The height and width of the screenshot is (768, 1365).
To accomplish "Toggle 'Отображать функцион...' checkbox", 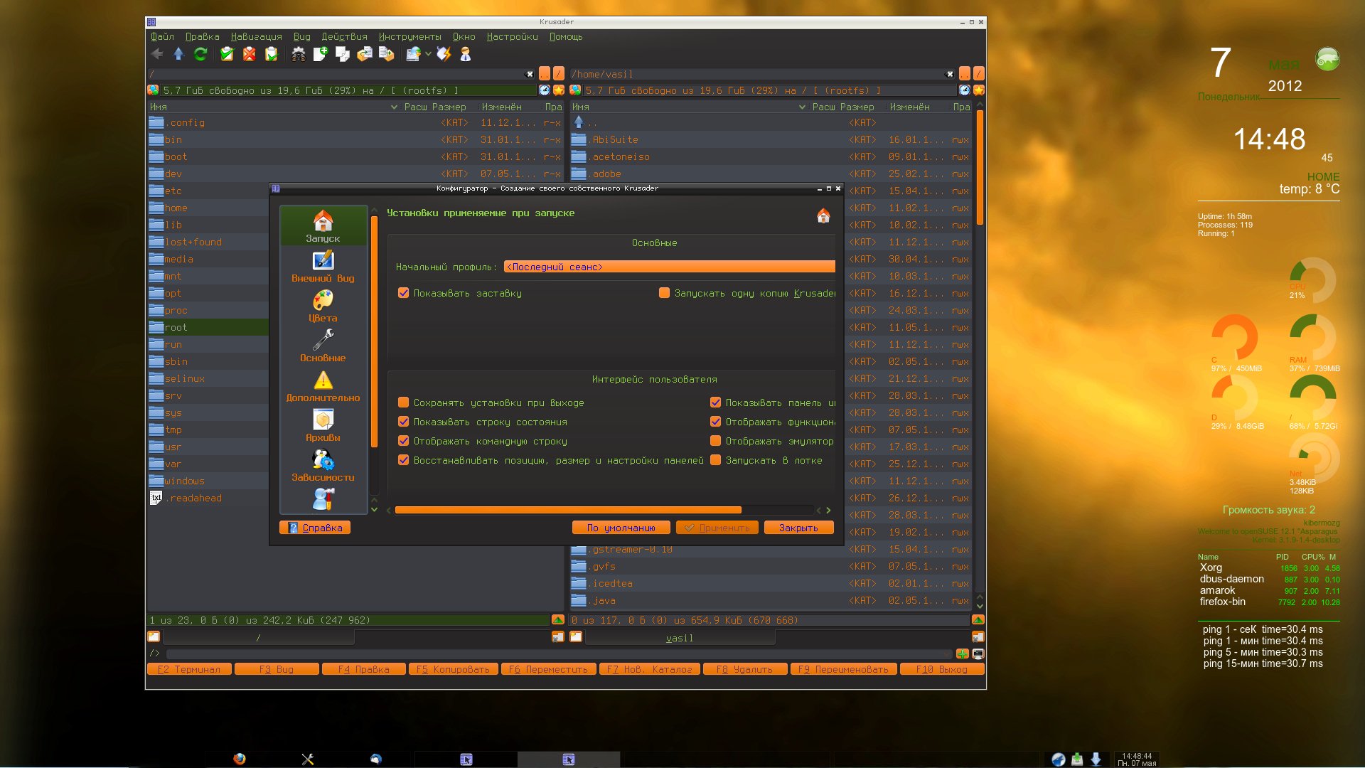I will (x=716, y=422).
